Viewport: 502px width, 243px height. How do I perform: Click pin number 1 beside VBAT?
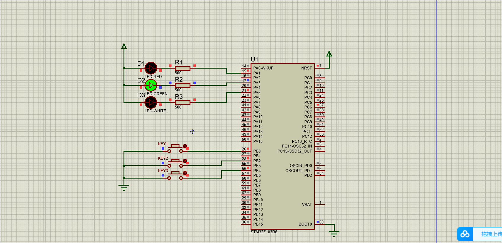point(320,203)
